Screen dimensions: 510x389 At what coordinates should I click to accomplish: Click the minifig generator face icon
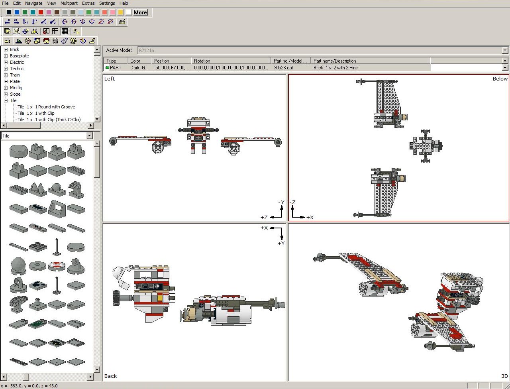coord(46,41)
